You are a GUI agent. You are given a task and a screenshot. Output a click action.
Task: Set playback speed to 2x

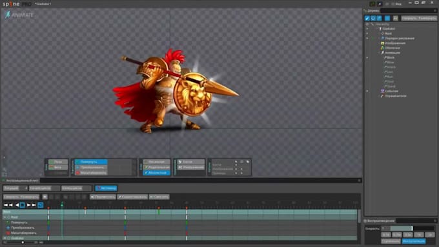[x=430, y=235]
